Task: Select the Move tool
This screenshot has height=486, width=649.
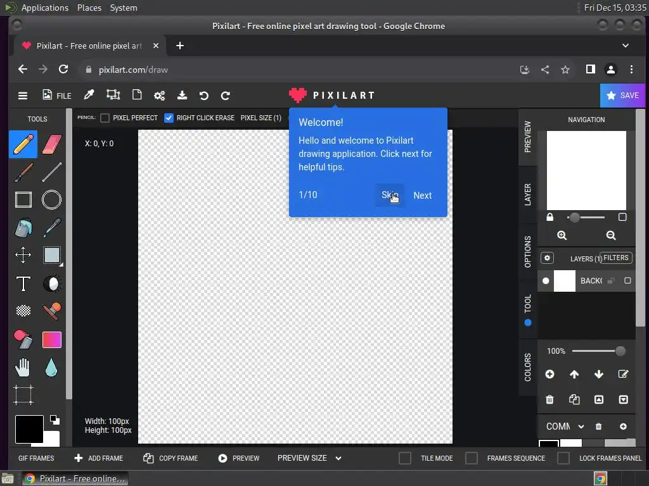Action: click(x=23, y=255)
